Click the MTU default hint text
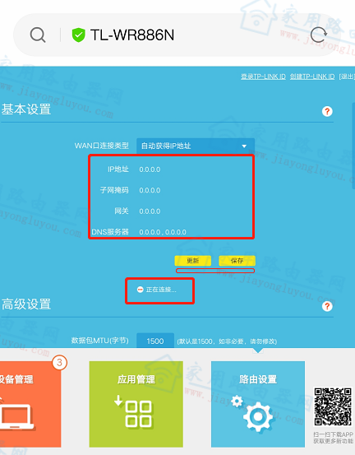Viewport: 355px width, 455px height. [x=227, y=341]
